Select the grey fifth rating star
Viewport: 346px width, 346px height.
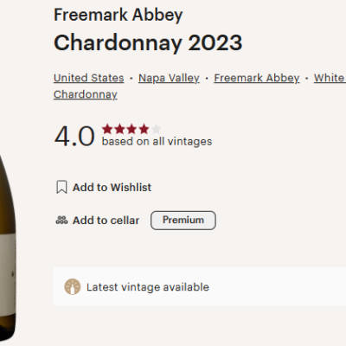(x=156, y=129)
